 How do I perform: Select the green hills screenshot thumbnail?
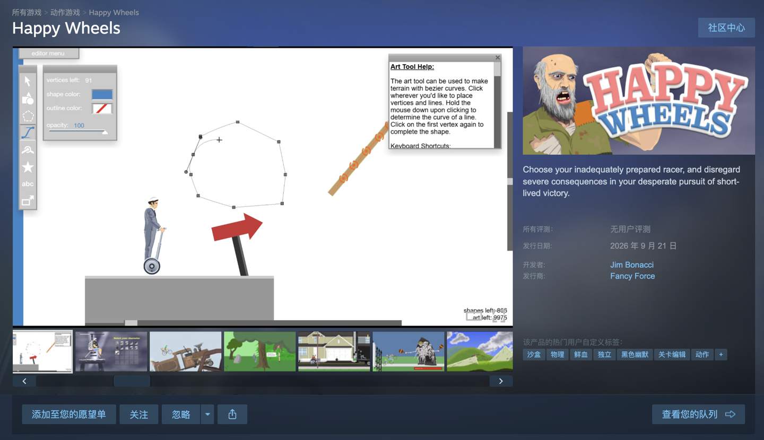480,351
